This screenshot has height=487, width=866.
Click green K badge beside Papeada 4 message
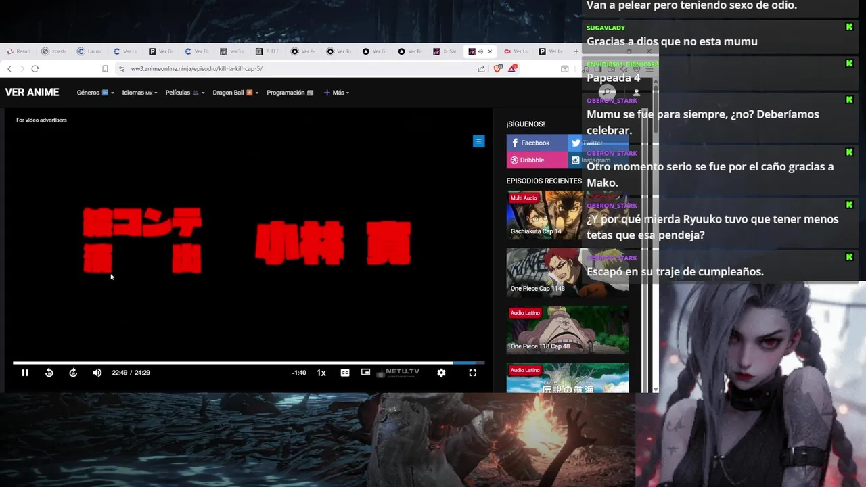tap(849, 64)
